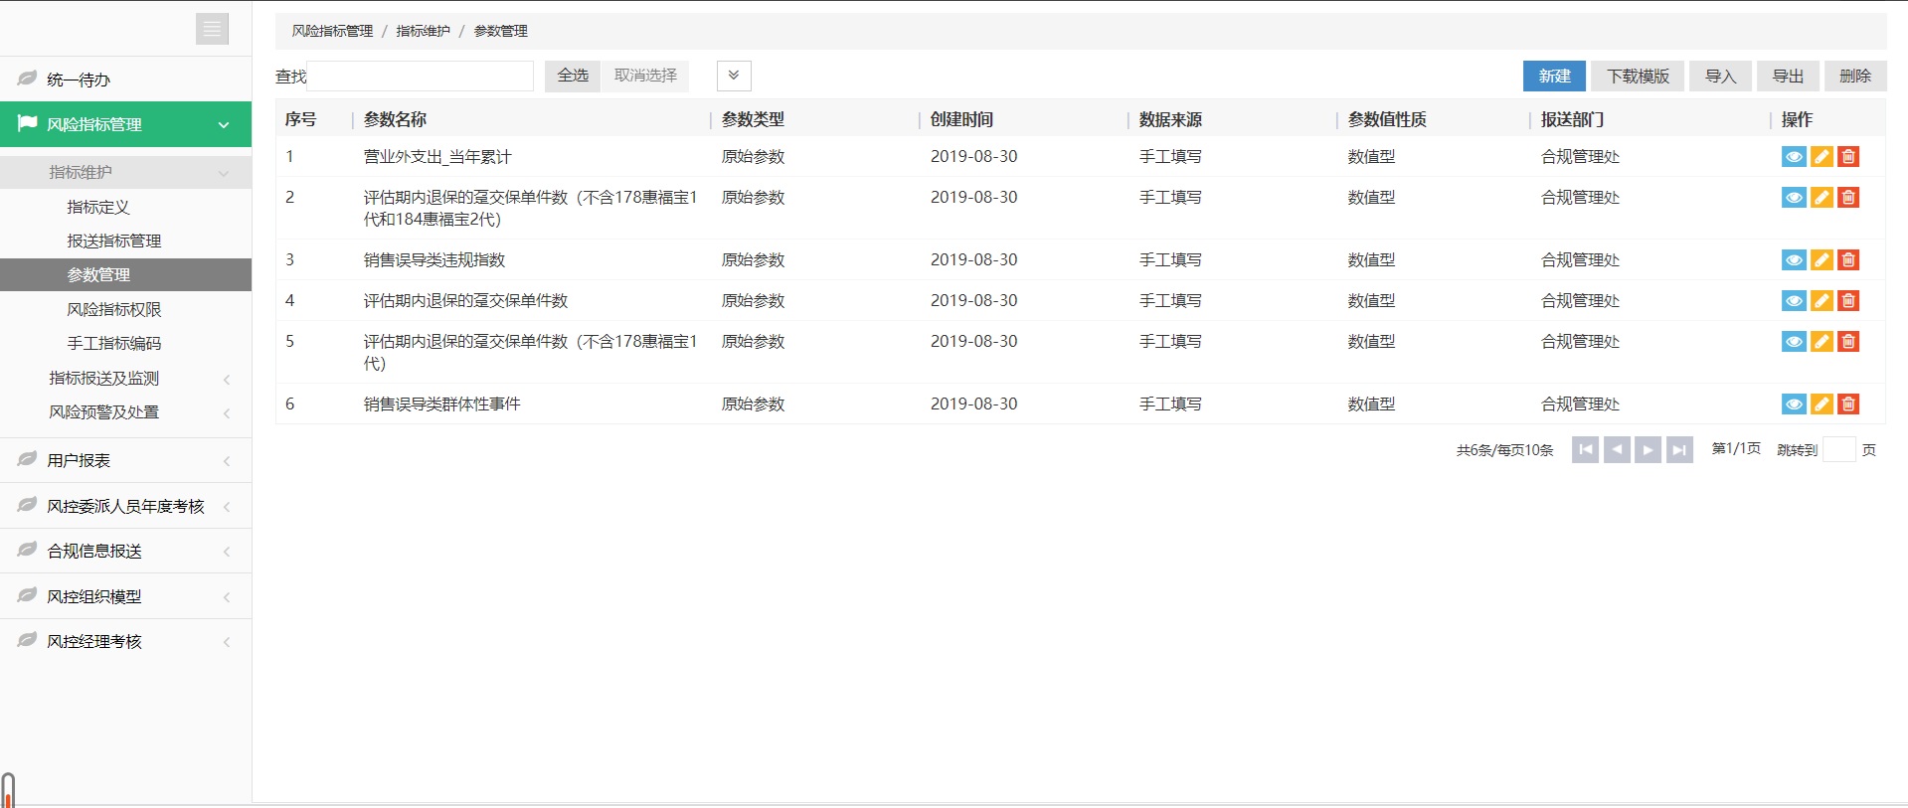
Task: View details of row number 4
Action: [x=1794, y=301]
